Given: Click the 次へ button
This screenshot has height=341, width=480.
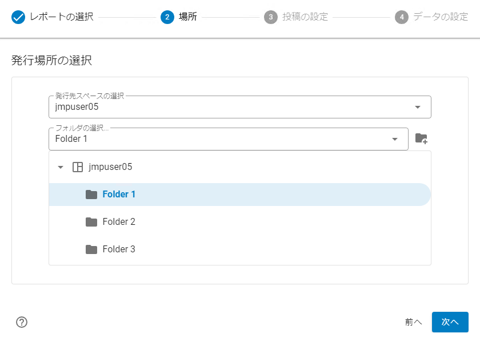Looking at the screenshot, I should click(x=450, y=322).
